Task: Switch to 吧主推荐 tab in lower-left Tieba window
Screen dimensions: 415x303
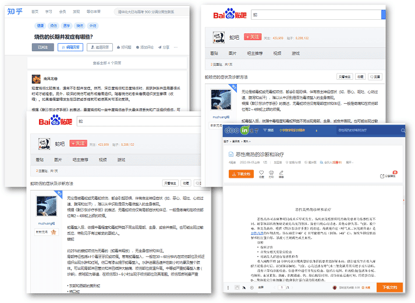Action: pos(80,160)
